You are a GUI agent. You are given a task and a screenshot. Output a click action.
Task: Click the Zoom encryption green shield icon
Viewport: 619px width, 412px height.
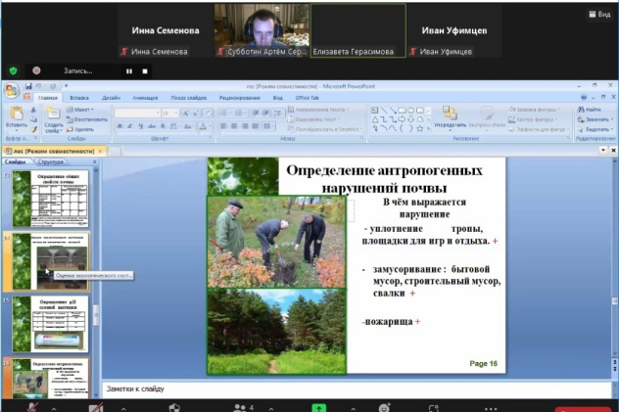click(x=13, y=71)
